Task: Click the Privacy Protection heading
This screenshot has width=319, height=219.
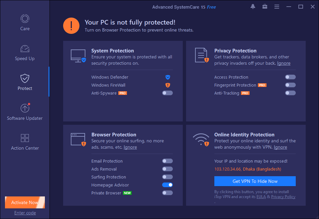Action: pos(235,50)
